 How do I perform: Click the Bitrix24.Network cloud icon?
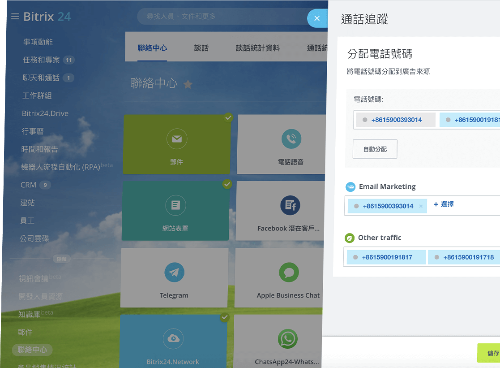pos(173,338)
